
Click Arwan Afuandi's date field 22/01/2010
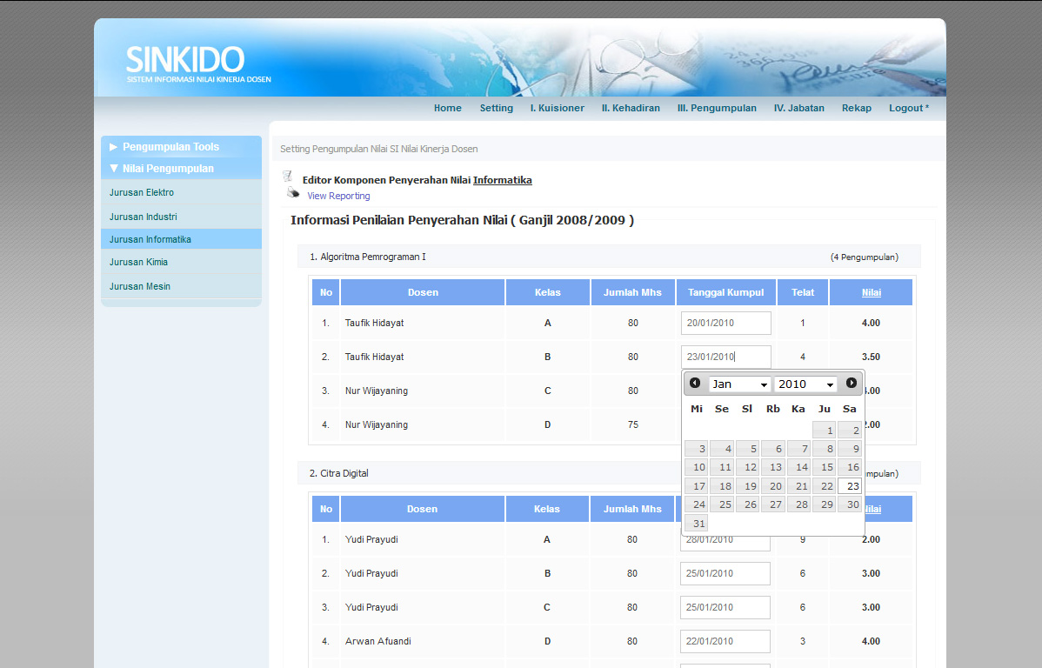tap(725, 641)
